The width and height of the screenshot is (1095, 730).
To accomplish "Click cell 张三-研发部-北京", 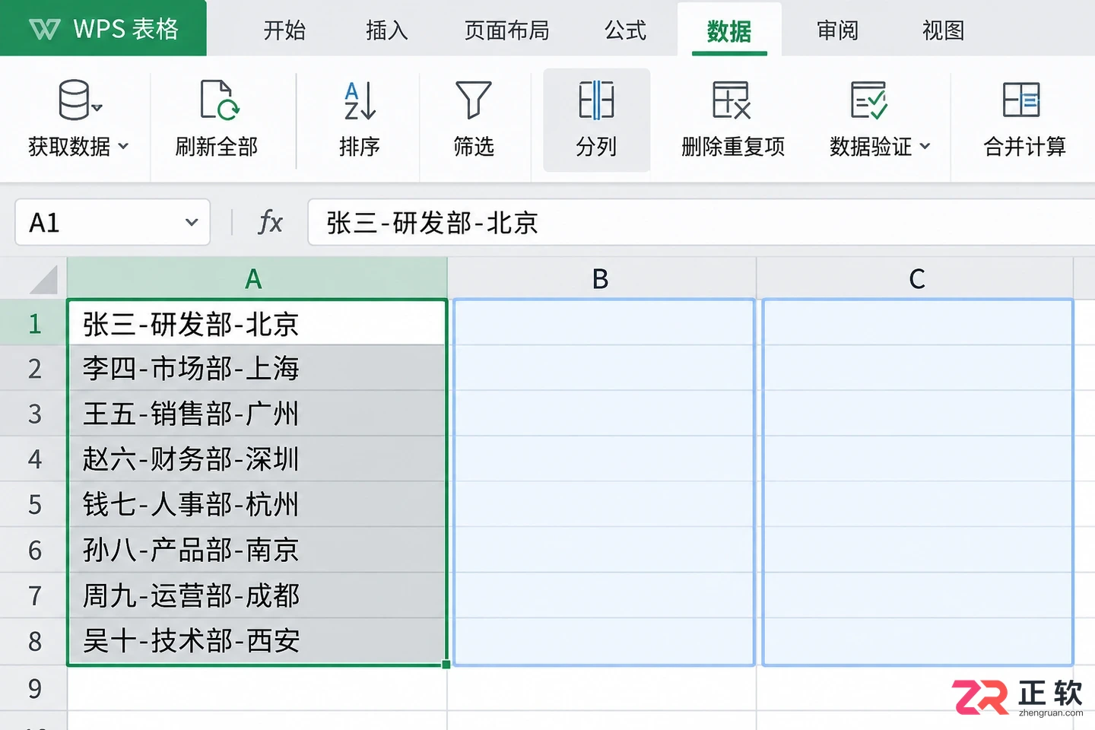I will pos(257,323).
